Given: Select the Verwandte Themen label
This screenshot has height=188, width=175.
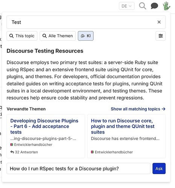Looking at the screenshot, I should click(26, 109).
